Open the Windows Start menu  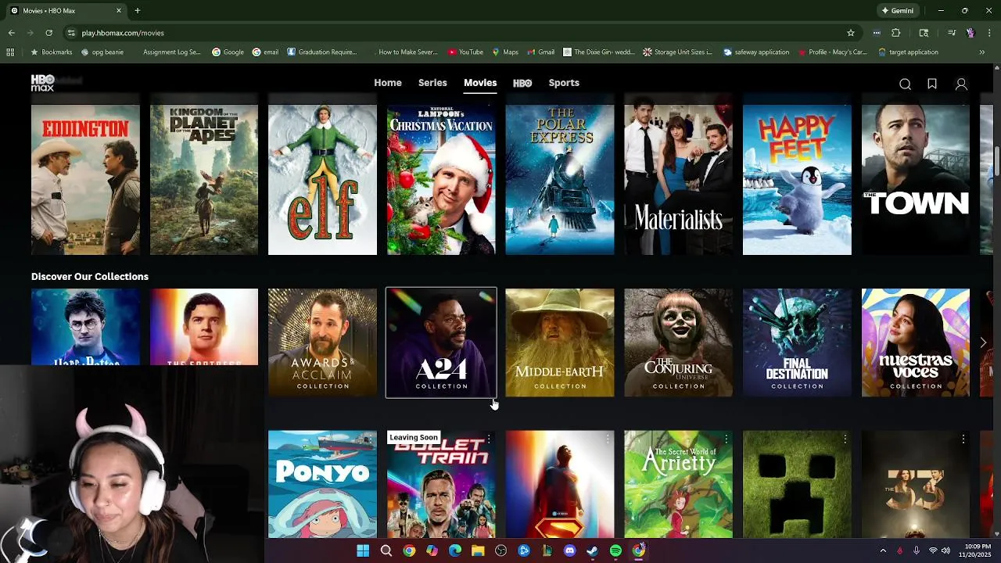click(363, 550)
